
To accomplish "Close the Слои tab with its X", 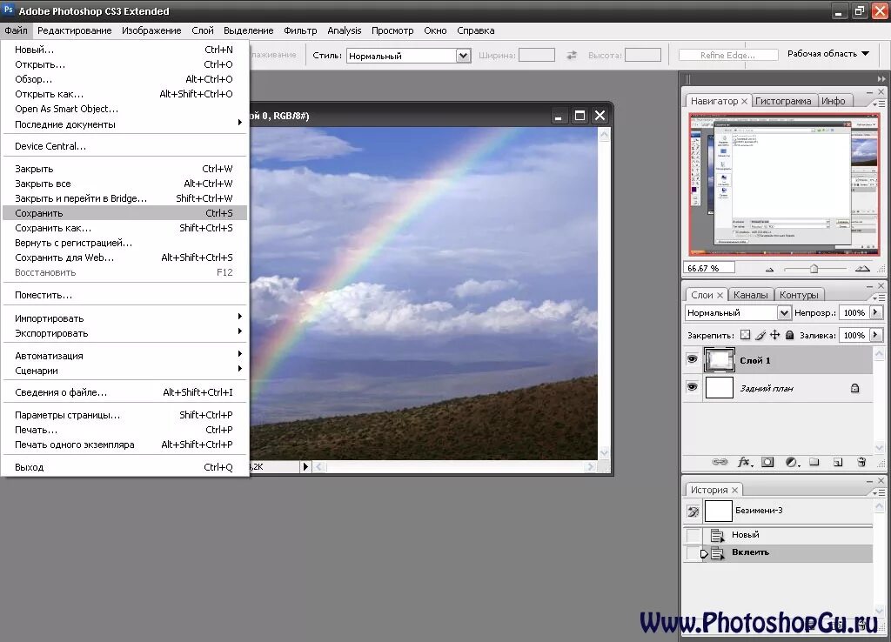I will click(720, 295).
